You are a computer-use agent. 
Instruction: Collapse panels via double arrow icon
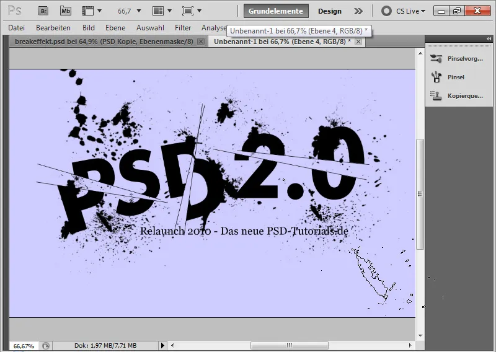click(x=489, y=39)
